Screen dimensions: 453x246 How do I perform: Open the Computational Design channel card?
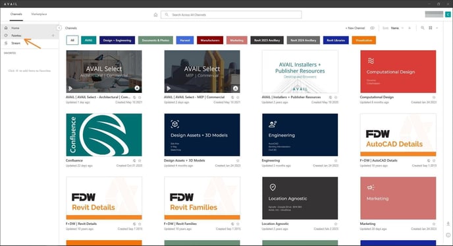[398, 71]
